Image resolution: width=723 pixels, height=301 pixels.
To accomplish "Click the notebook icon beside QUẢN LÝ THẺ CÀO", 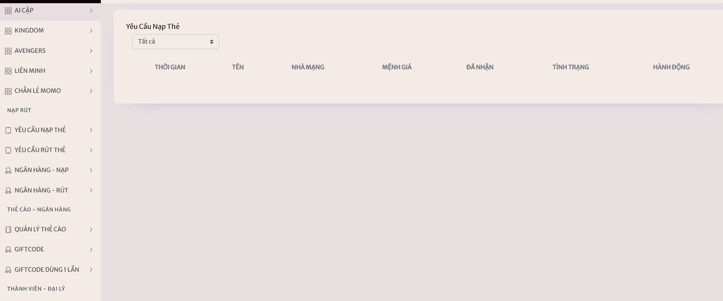I will [x=8, y=230].
